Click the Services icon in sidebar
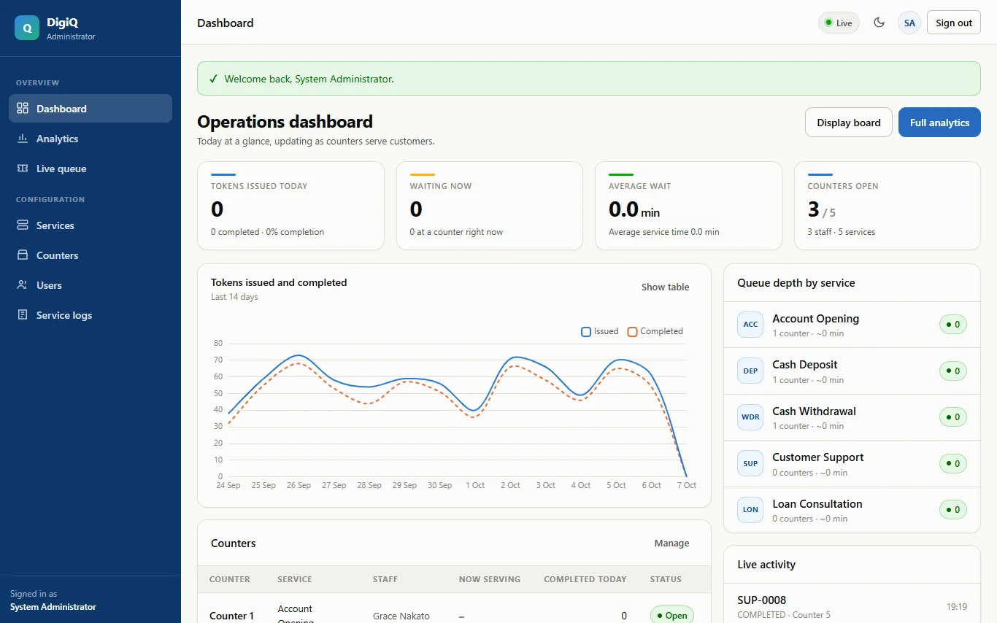This screenshot has height=623, width=997. pos(23,225)
